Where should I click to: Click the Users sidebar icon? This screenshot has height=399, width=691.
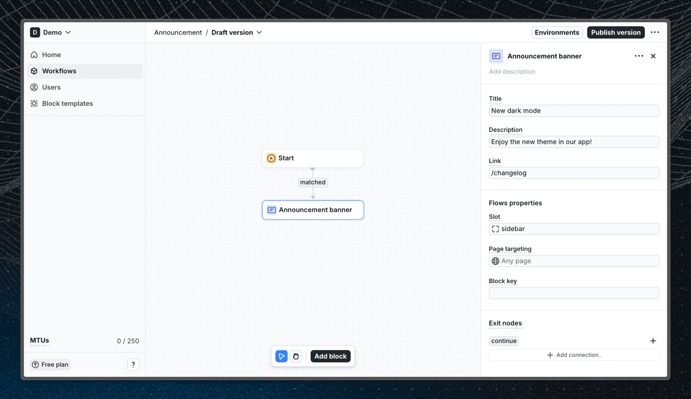(34, 87)
